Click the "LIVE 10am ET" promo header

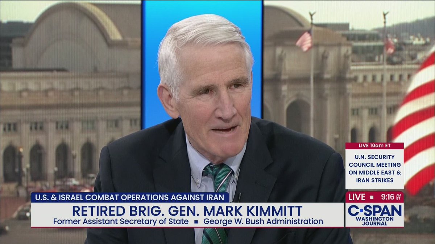click(x=374, y=146)
